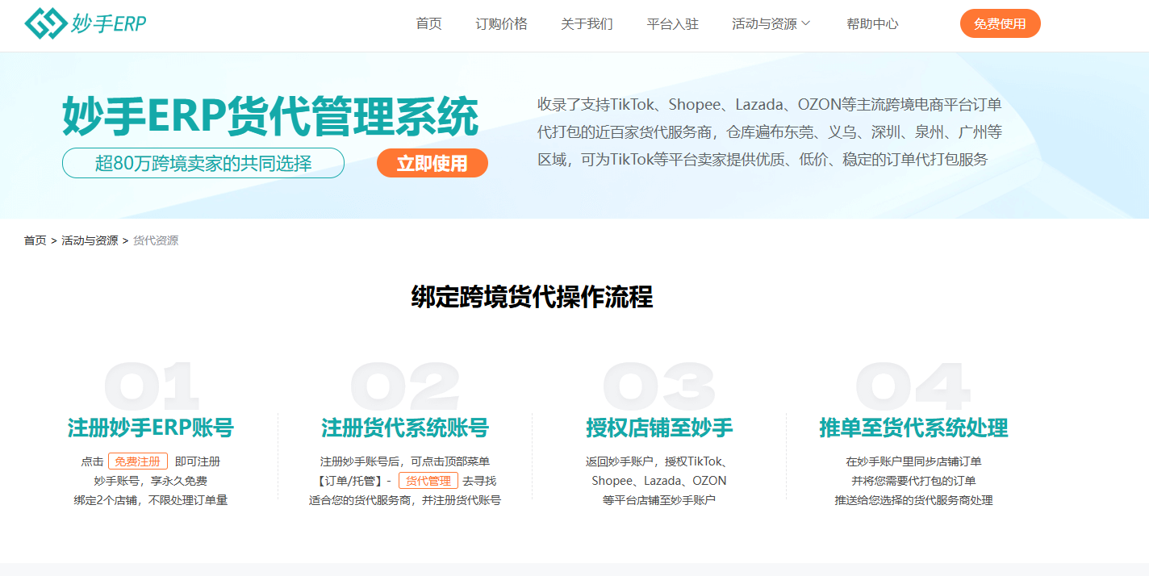The height and width of the screenshot is (576, 1149).
Task: Click the chevron beside 活动与资源
Action: pyautogui.click(x=805, y=24)
